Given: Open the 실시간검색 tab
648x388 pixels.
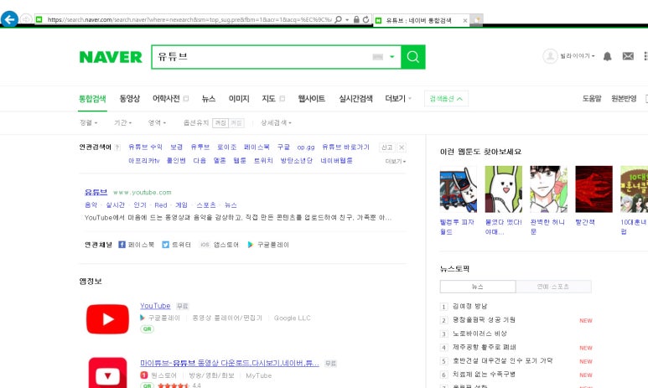Looking at the screenshot, I should click(355, 98).
